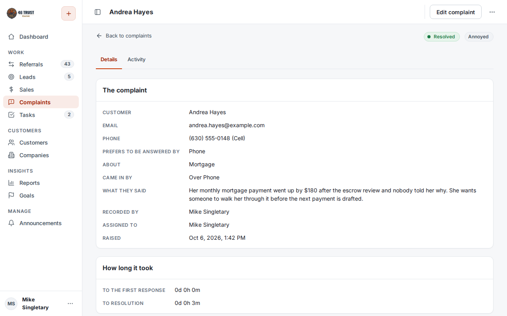Click the Reports bar chart icon
507x316 pixels.
coord(11,183)
